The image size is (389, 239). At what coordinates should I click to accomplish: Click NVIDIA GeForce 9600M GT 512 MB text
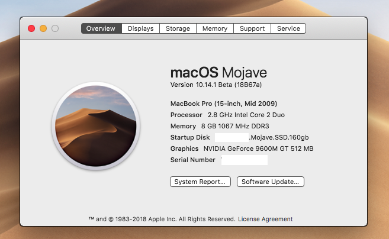[259, 148]
